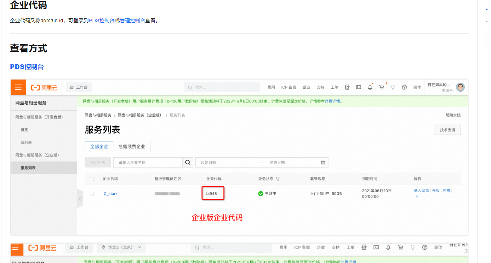491x263 pixels.
Task: Click the home icon in upper 工作台 button
Action: tap(72, 87)
